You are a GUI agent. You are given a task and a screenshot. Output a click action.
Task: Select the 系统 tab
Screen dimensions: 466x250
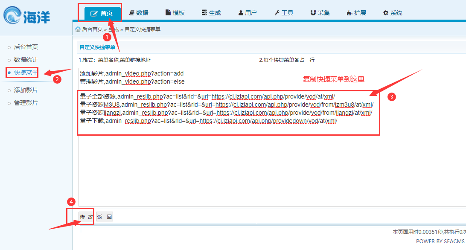tap(393, 13)
